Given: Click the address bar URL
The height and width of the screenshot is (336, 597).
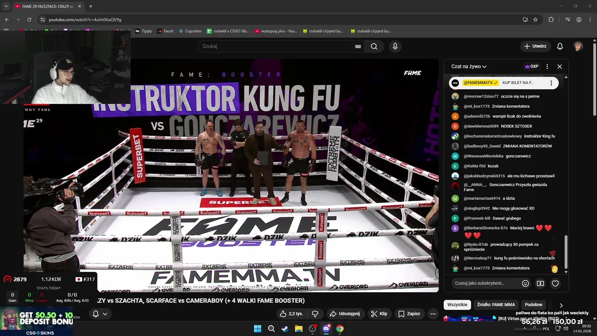Looking at the screenshot, I should point(85,20).
